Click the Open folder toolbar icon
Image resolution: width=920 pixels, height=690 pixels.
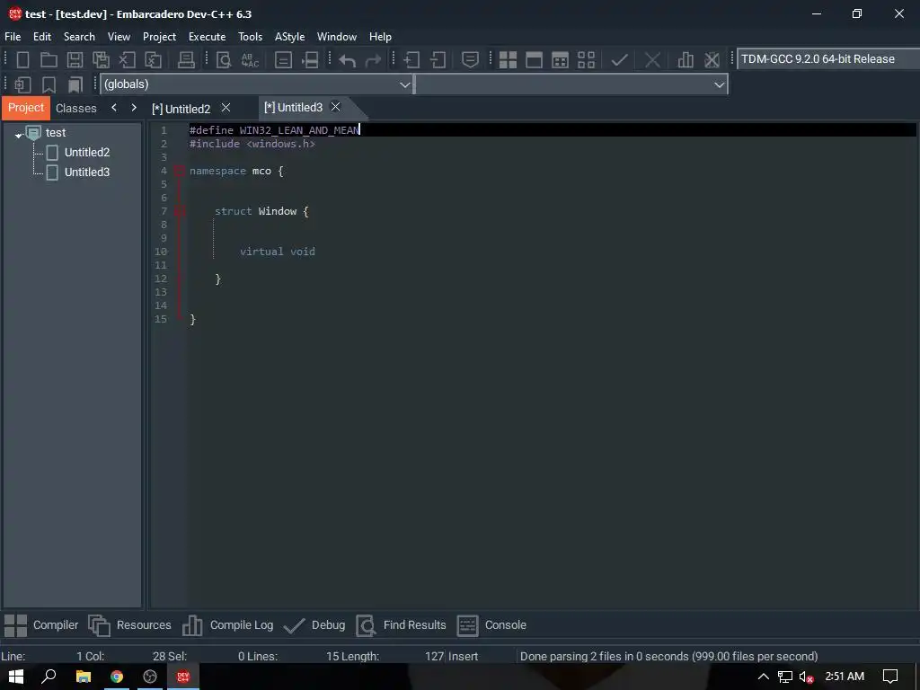click(49, 60)
